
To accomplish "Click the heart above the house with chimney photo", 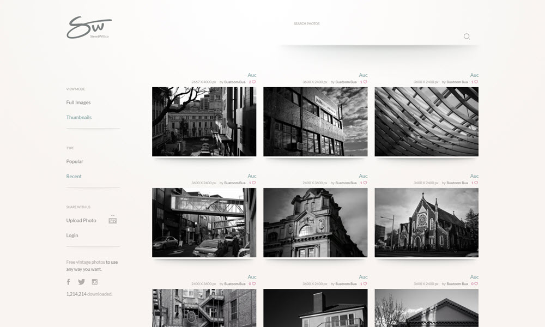I will tap(365, 284).
